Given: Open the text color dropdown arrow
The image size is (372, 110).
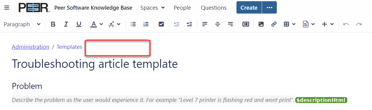Looking at the screenshot, I should pyautogui.click(x=101, y=24).
